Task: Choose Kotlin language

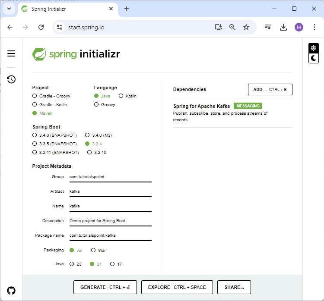Action: [x=128, y=96]
